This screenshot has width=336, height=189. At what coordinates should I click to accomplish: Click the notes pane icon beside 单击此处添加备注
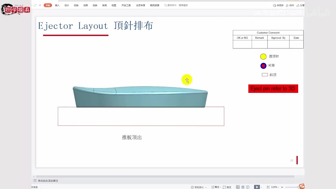[35, 181]
